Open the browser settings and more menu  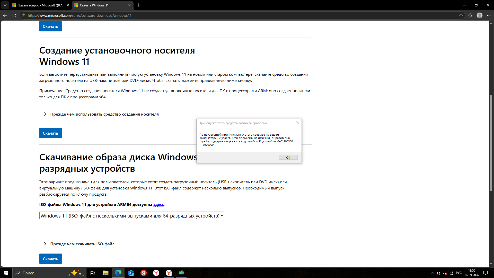[489, 15]
